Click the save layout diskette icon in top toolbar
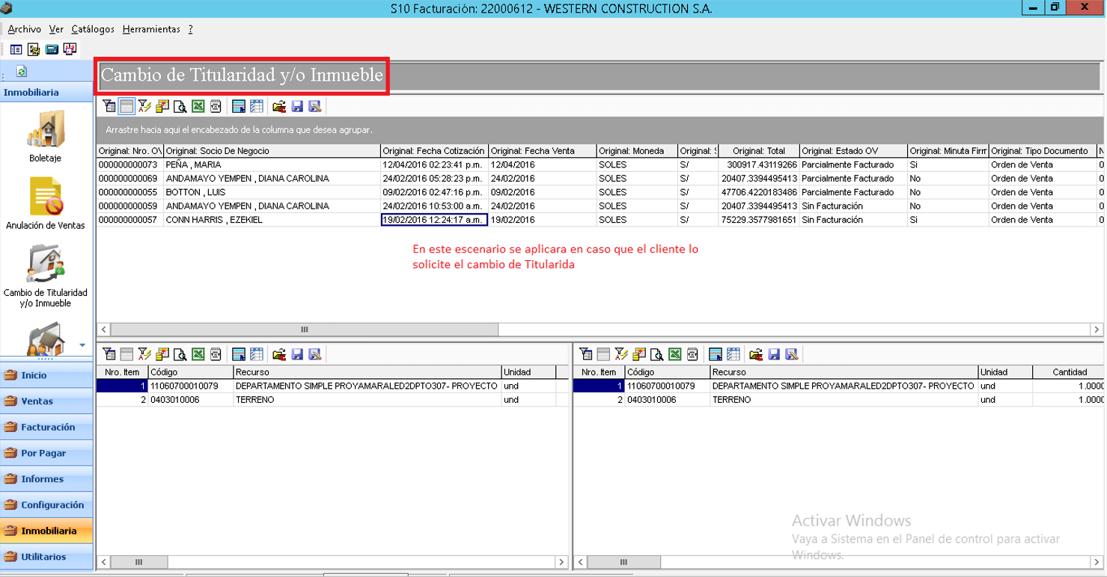The height and width of the screenshot is (577, 1107). 297,107
